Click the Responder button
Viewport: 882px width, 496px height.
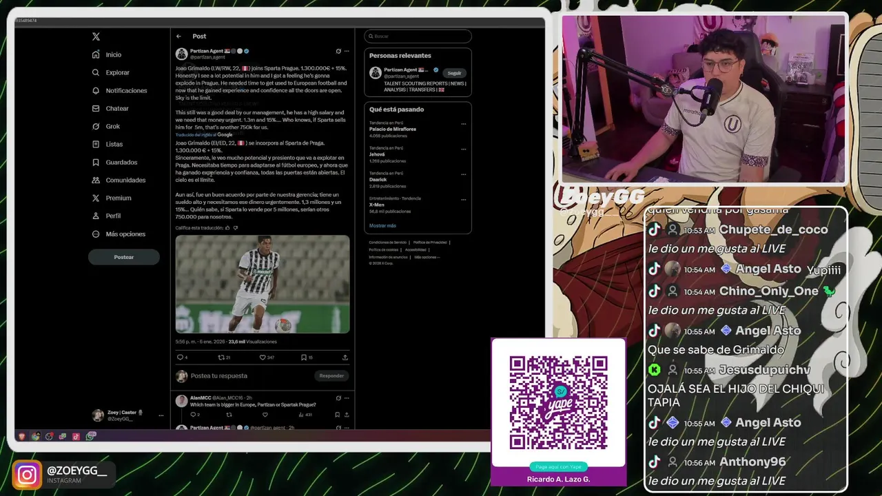point(331,376)
